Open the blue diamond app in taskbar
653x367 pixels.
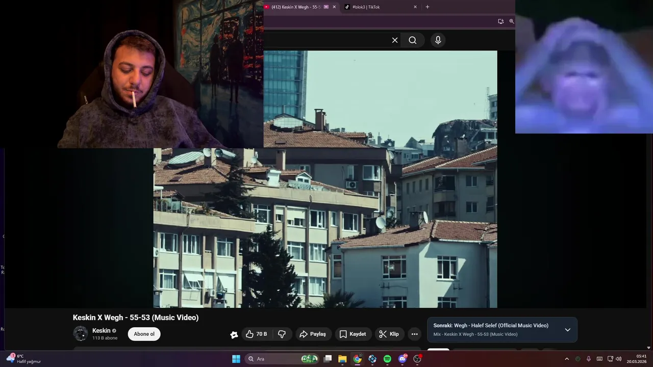coord(372,359)
